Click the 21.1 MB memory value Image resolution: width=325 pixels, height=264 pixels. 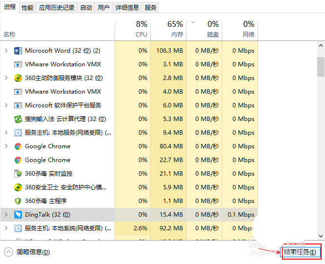pyautogui.click(x=171, y=174)
